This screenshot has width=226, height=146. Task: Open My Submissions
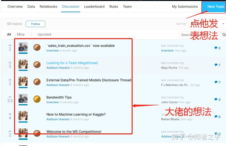(x=185, y=7)
